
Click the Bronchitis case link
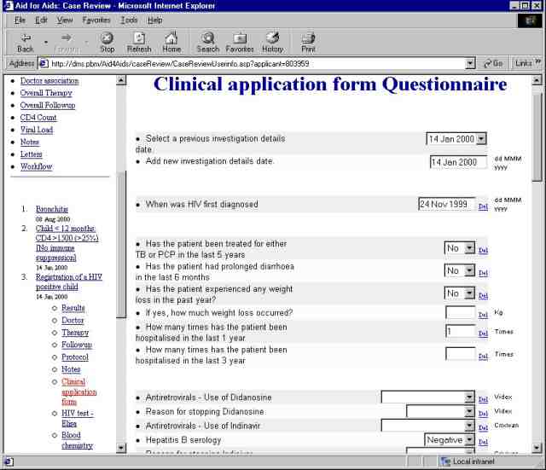coord(52,209)
